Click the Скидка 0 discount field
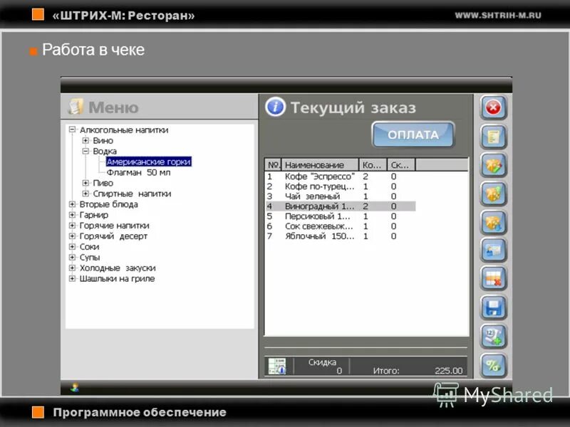This screenshot has width=570, height=427. pyautogui.click(x=322, y=366)
